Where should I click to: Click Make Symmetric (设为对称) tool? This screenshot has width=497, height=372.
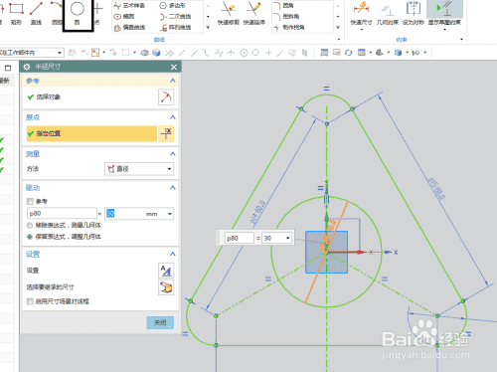click(414, 13)
